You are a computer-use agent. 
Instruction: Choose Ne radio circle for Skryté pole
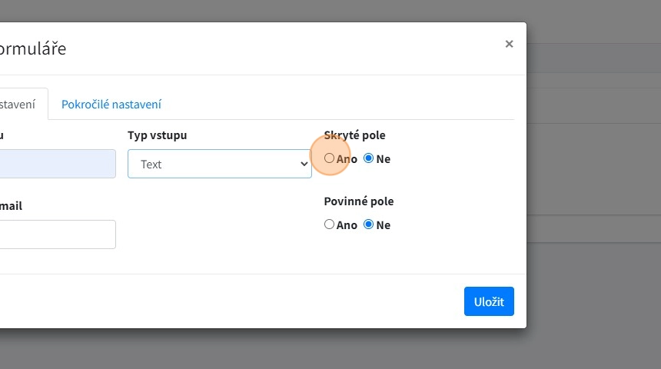coord(369,158)
